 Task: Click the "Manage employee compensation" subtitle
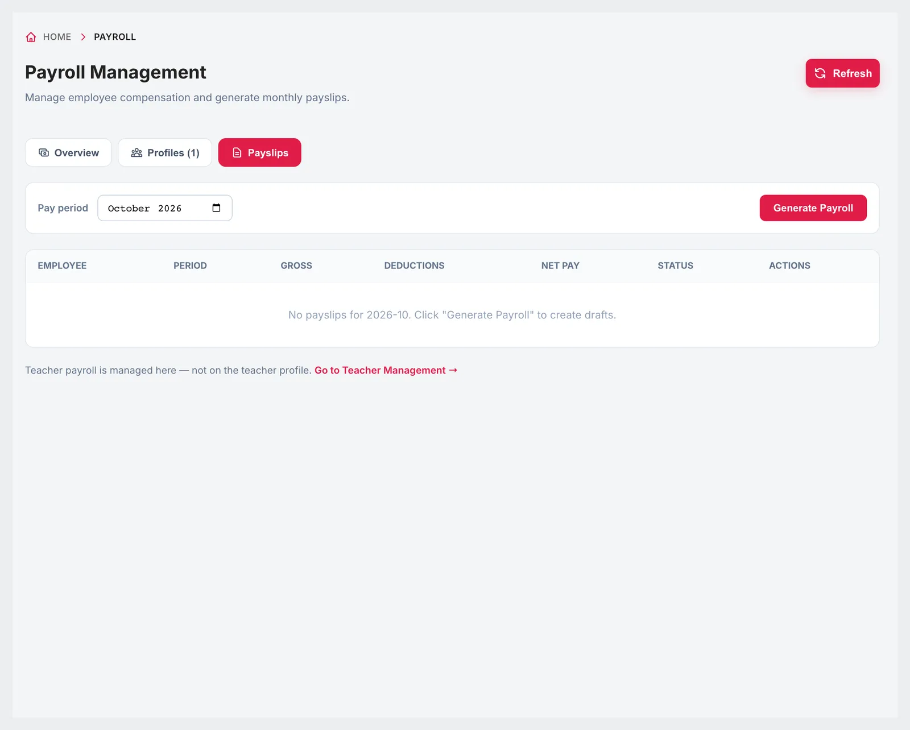tap(187, 98)
